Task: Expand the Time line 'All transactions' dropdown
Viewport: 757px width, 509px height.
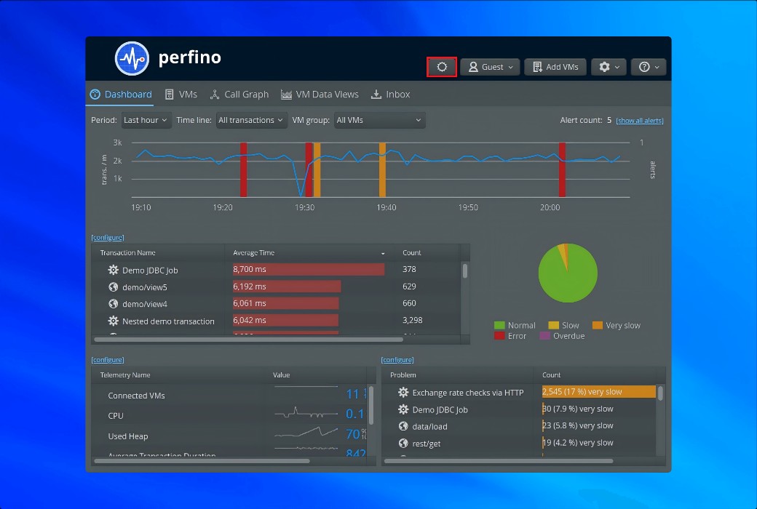Action: pyautogui.click(x=250, y=120)
